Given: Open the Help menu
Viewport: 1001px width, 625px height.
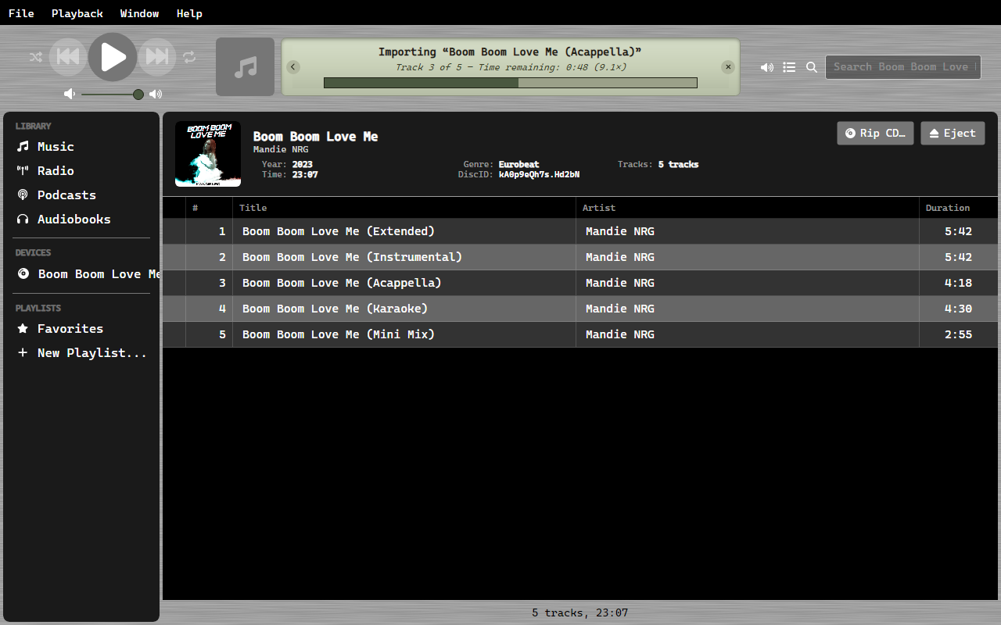Looking at the screenshot, I should click(189, 13).
